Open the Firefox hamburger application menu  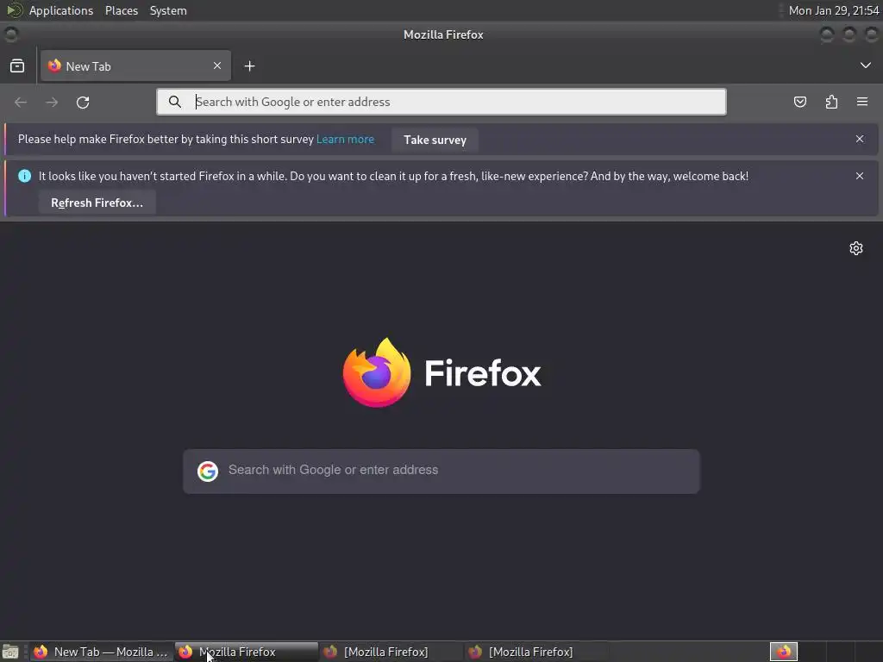coord(862,102)
